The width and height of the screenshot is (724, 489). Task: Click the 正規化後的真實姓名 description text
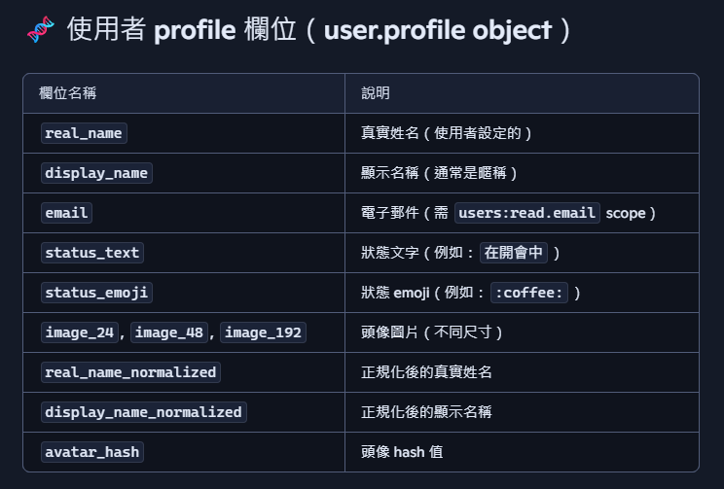tap(426, 372)
